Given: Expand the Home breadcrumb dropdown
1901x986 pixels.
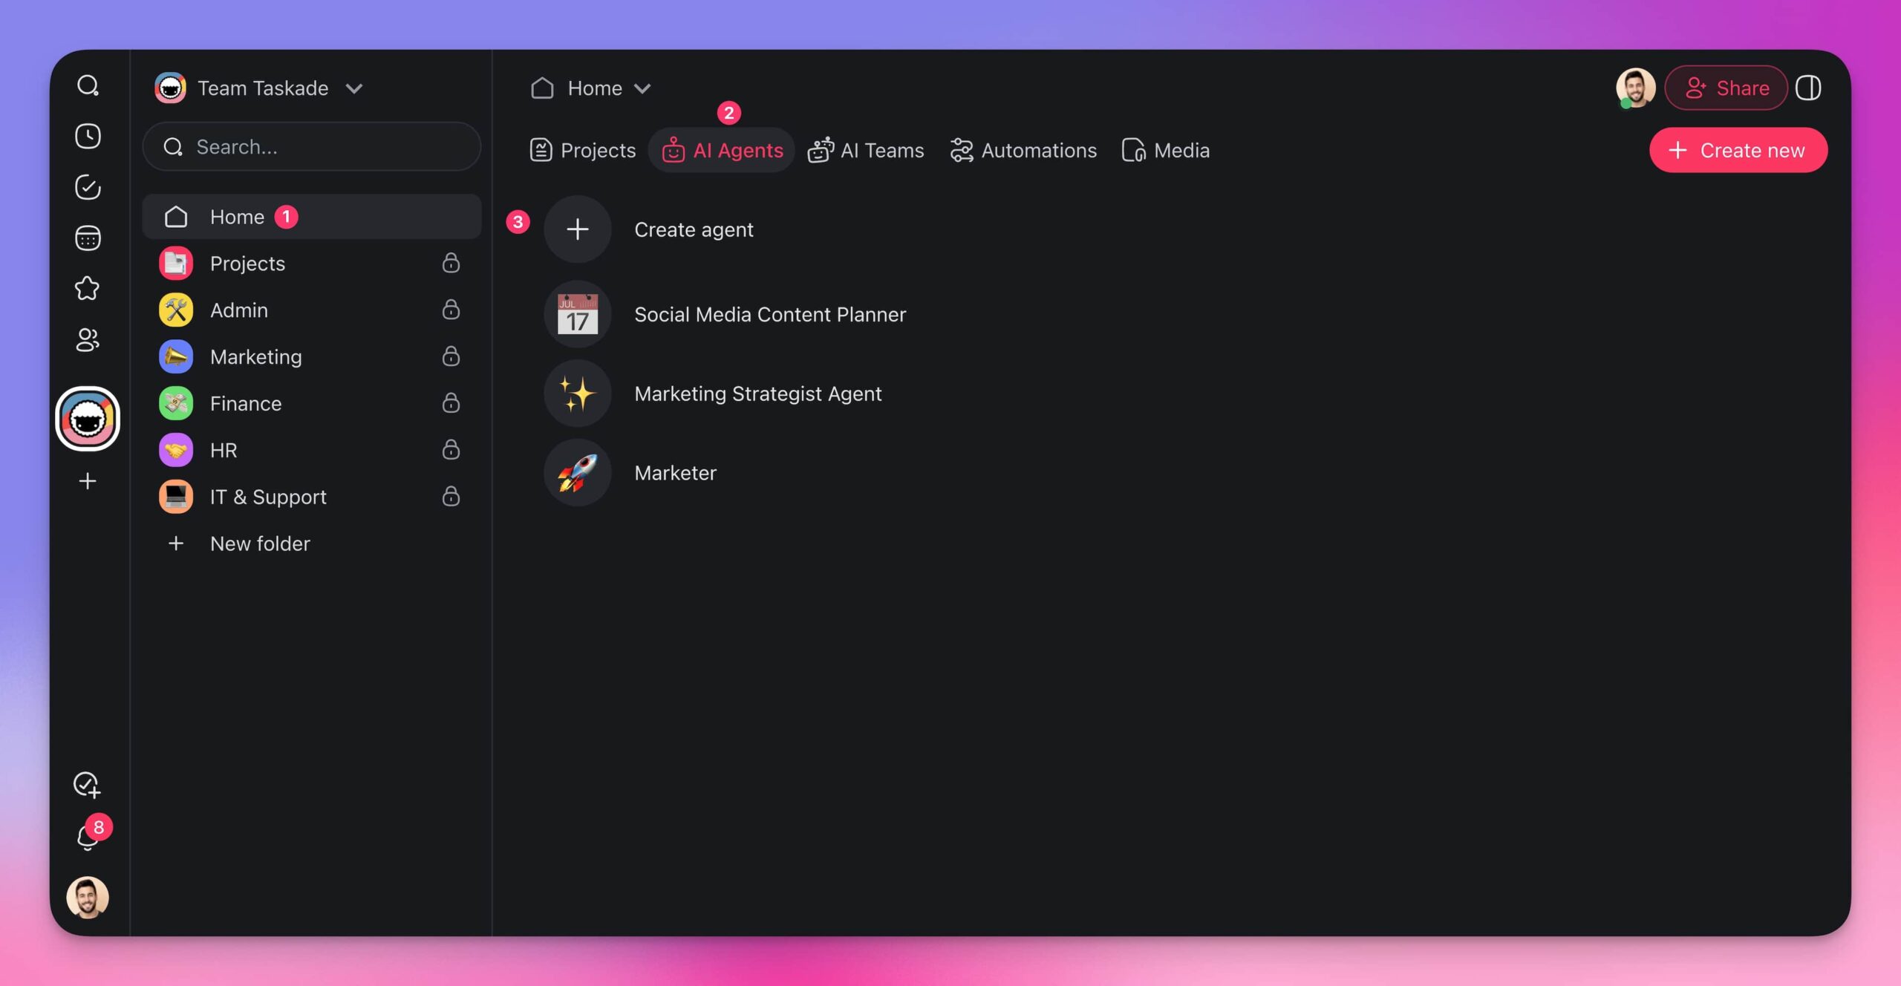Looking at the screenshot, I should point(642,88).
